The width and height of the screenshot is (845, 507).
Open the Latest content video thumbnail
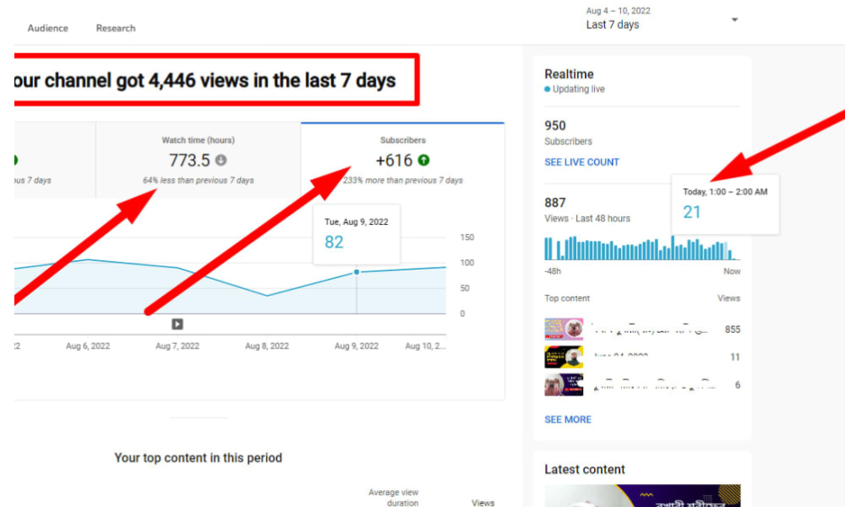[x=642, y=495]
